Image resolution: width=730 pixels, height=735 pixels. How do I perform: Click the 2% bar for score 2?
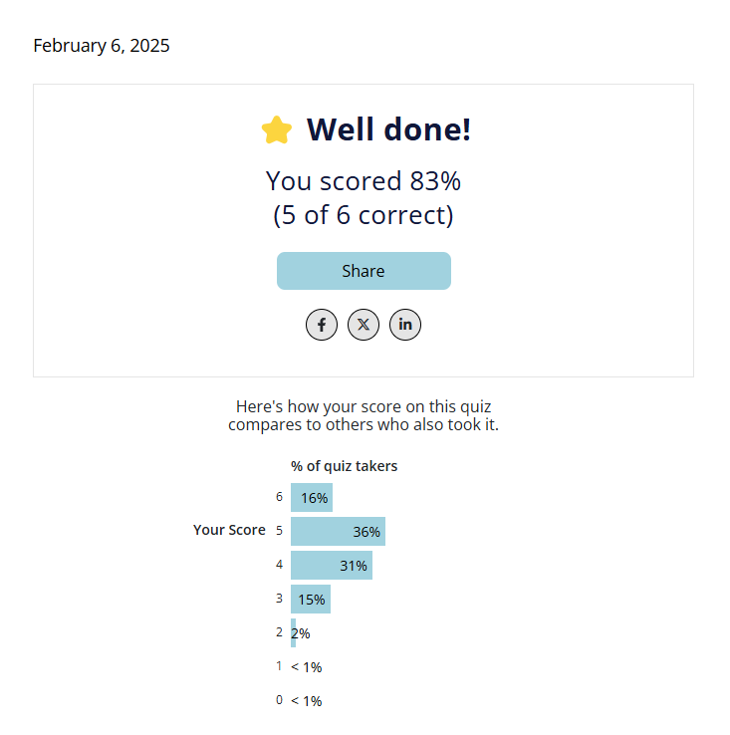click(x=294, y=632)
